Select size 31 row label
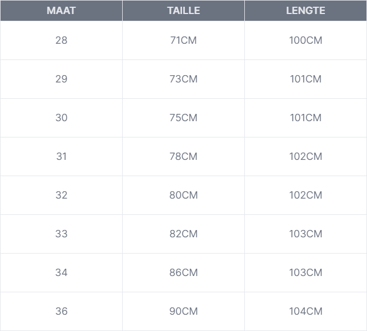Screen dimensions: 367x331 (61, 157)
